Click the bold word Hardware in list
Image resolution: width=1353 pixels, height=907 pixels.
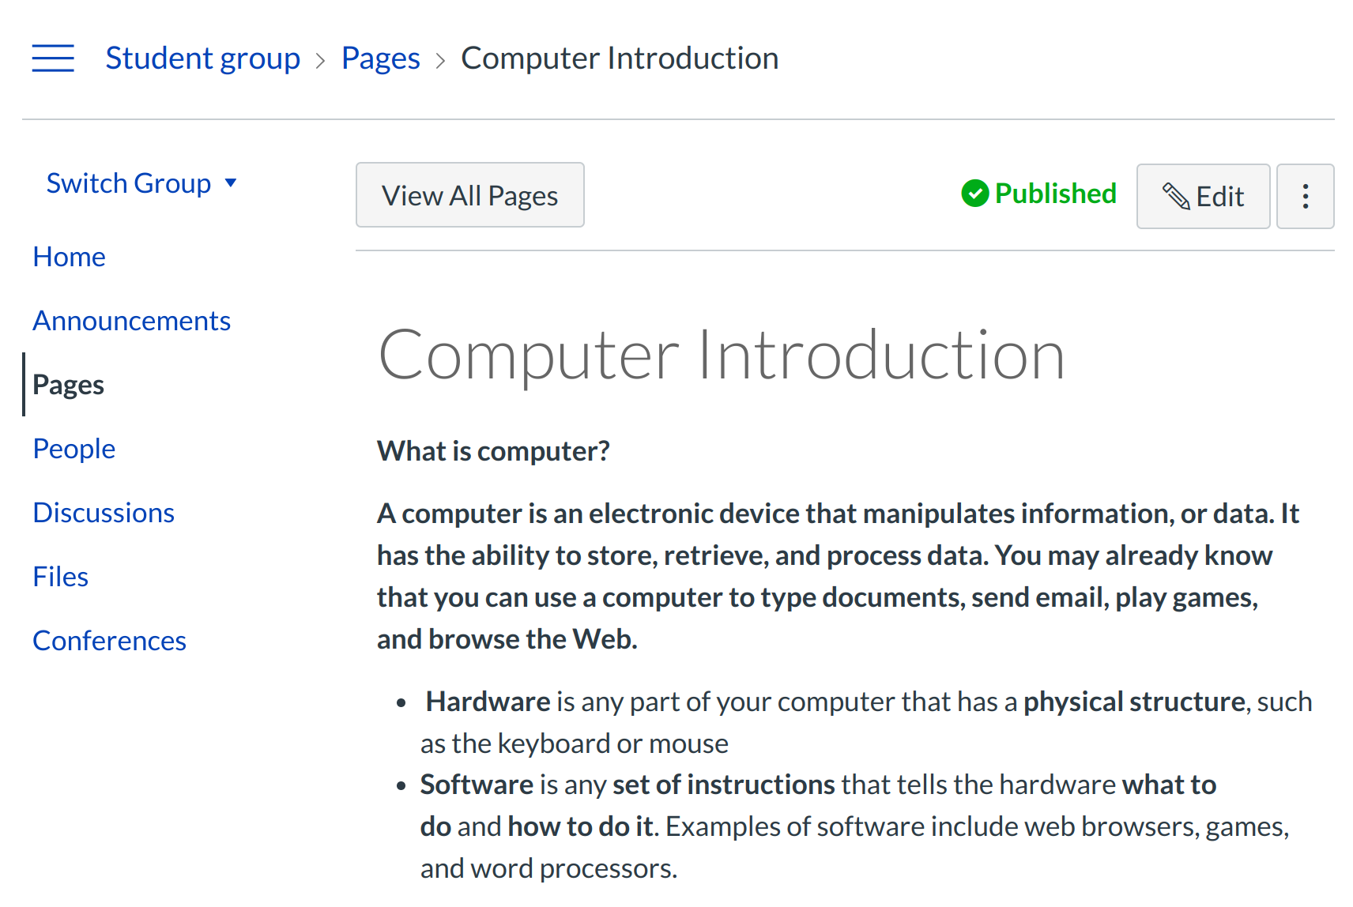[488, 702]
